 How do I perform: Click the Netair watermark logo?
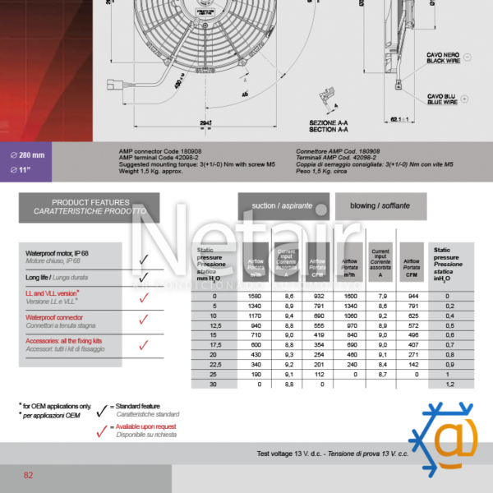coord(246,246)
